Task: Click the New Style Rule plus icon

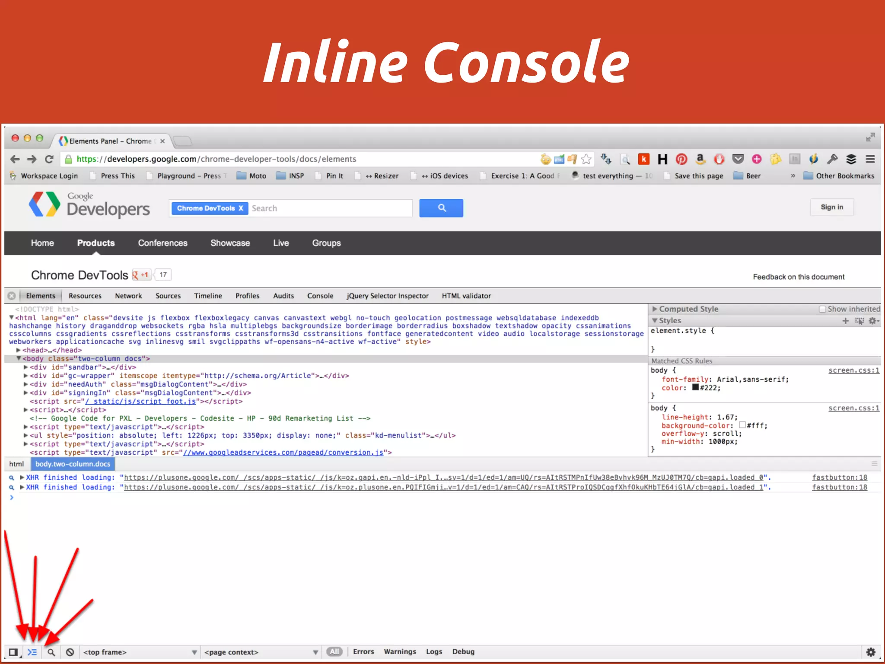Action: tap(846, 320)
